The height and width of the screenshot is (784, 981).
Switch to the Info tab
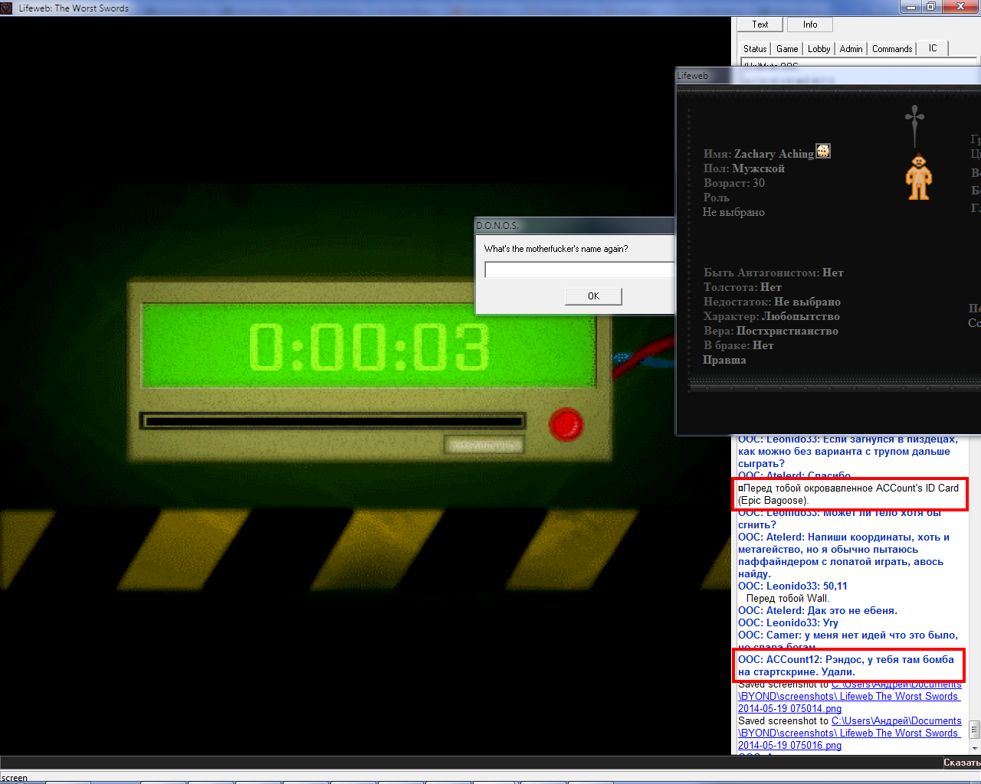coord(810,24)
